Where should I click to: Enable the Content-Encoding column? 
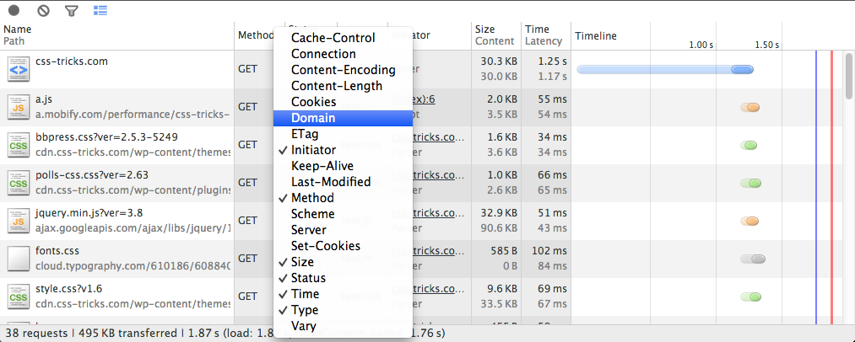343,70
